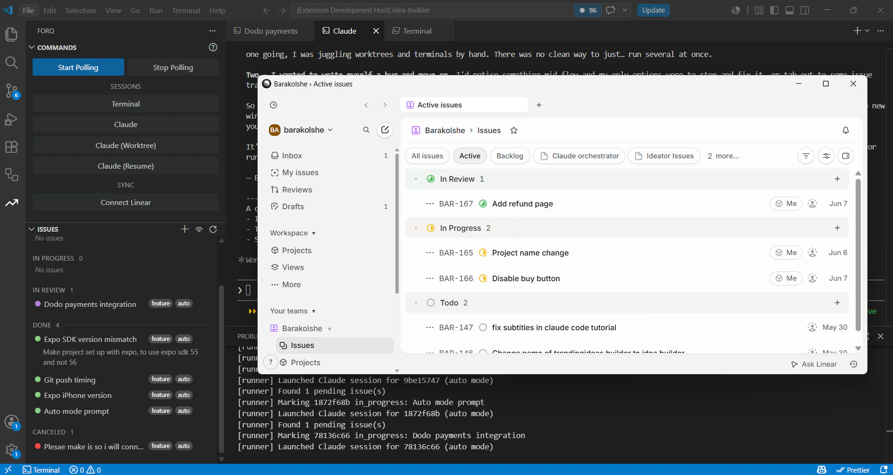Image resolution: width=893 pixels, height=475 pixels.
Task: Click the Update button in title bar
Action: click(654, 10)
